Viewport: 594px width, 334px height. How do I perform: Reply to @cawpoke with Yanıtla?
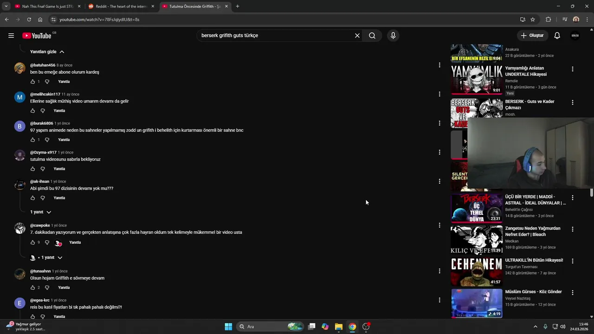(x=75, y=243)
